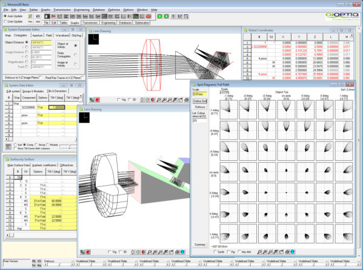Image resolution: width=363 pixels, height=270 pixels.
Task: Click red rays icon in upper Lens Drawing
Action: click(x=97, y=100)
